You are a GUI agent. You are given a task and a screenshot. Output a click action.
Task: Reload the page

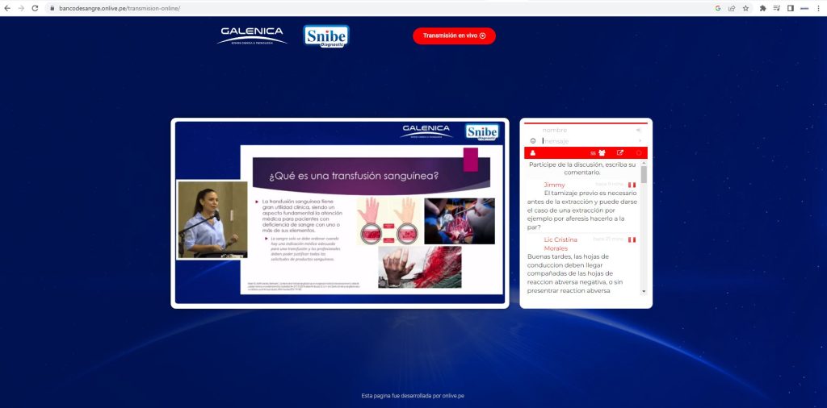35,8
